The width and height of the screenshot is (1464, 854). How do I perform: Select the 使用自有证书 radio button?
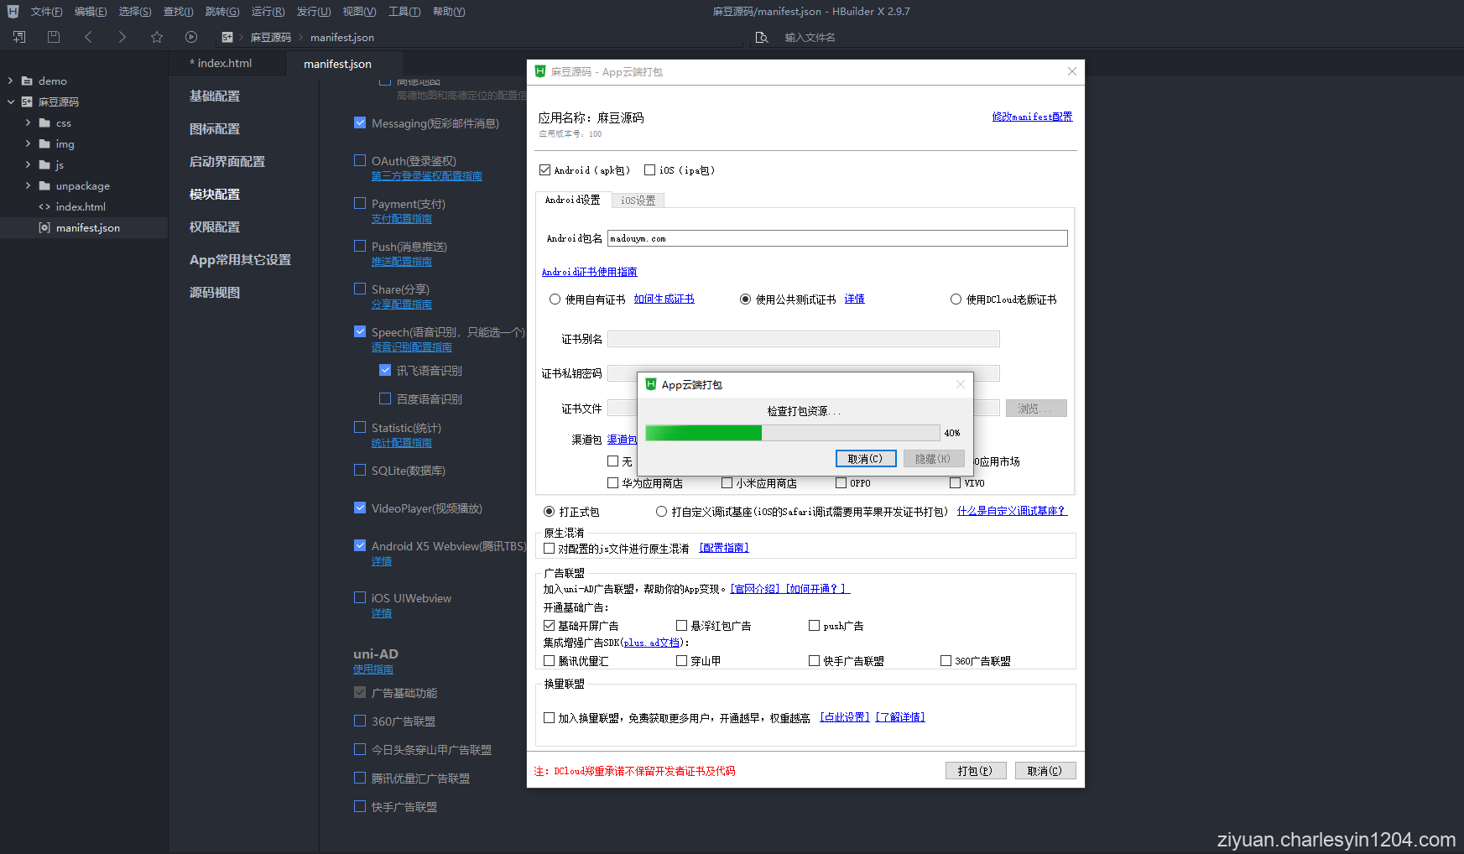click(x=555, y=299)
